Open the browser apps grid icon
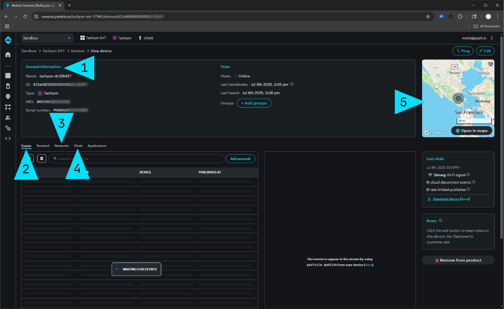The width and height of the screenshot is (504, 309). click(x=7, y=26)
